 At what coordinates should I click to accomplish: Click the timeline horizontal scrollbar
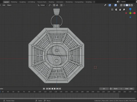tap(68, 98)
